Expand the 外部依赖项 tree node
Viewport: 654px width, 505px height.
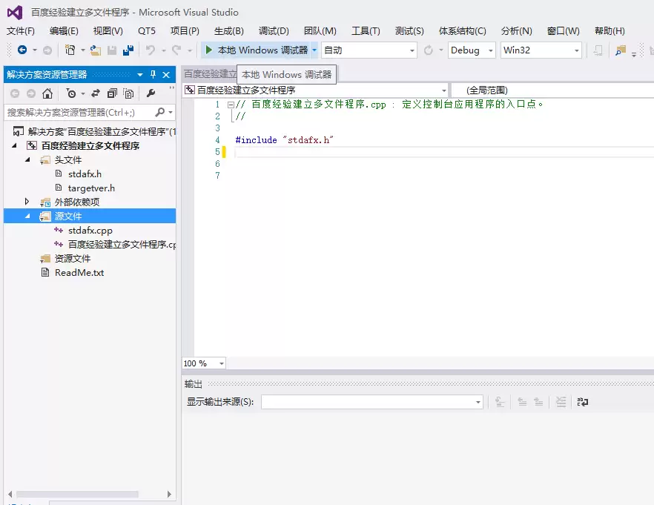click(x=26, y=202)
